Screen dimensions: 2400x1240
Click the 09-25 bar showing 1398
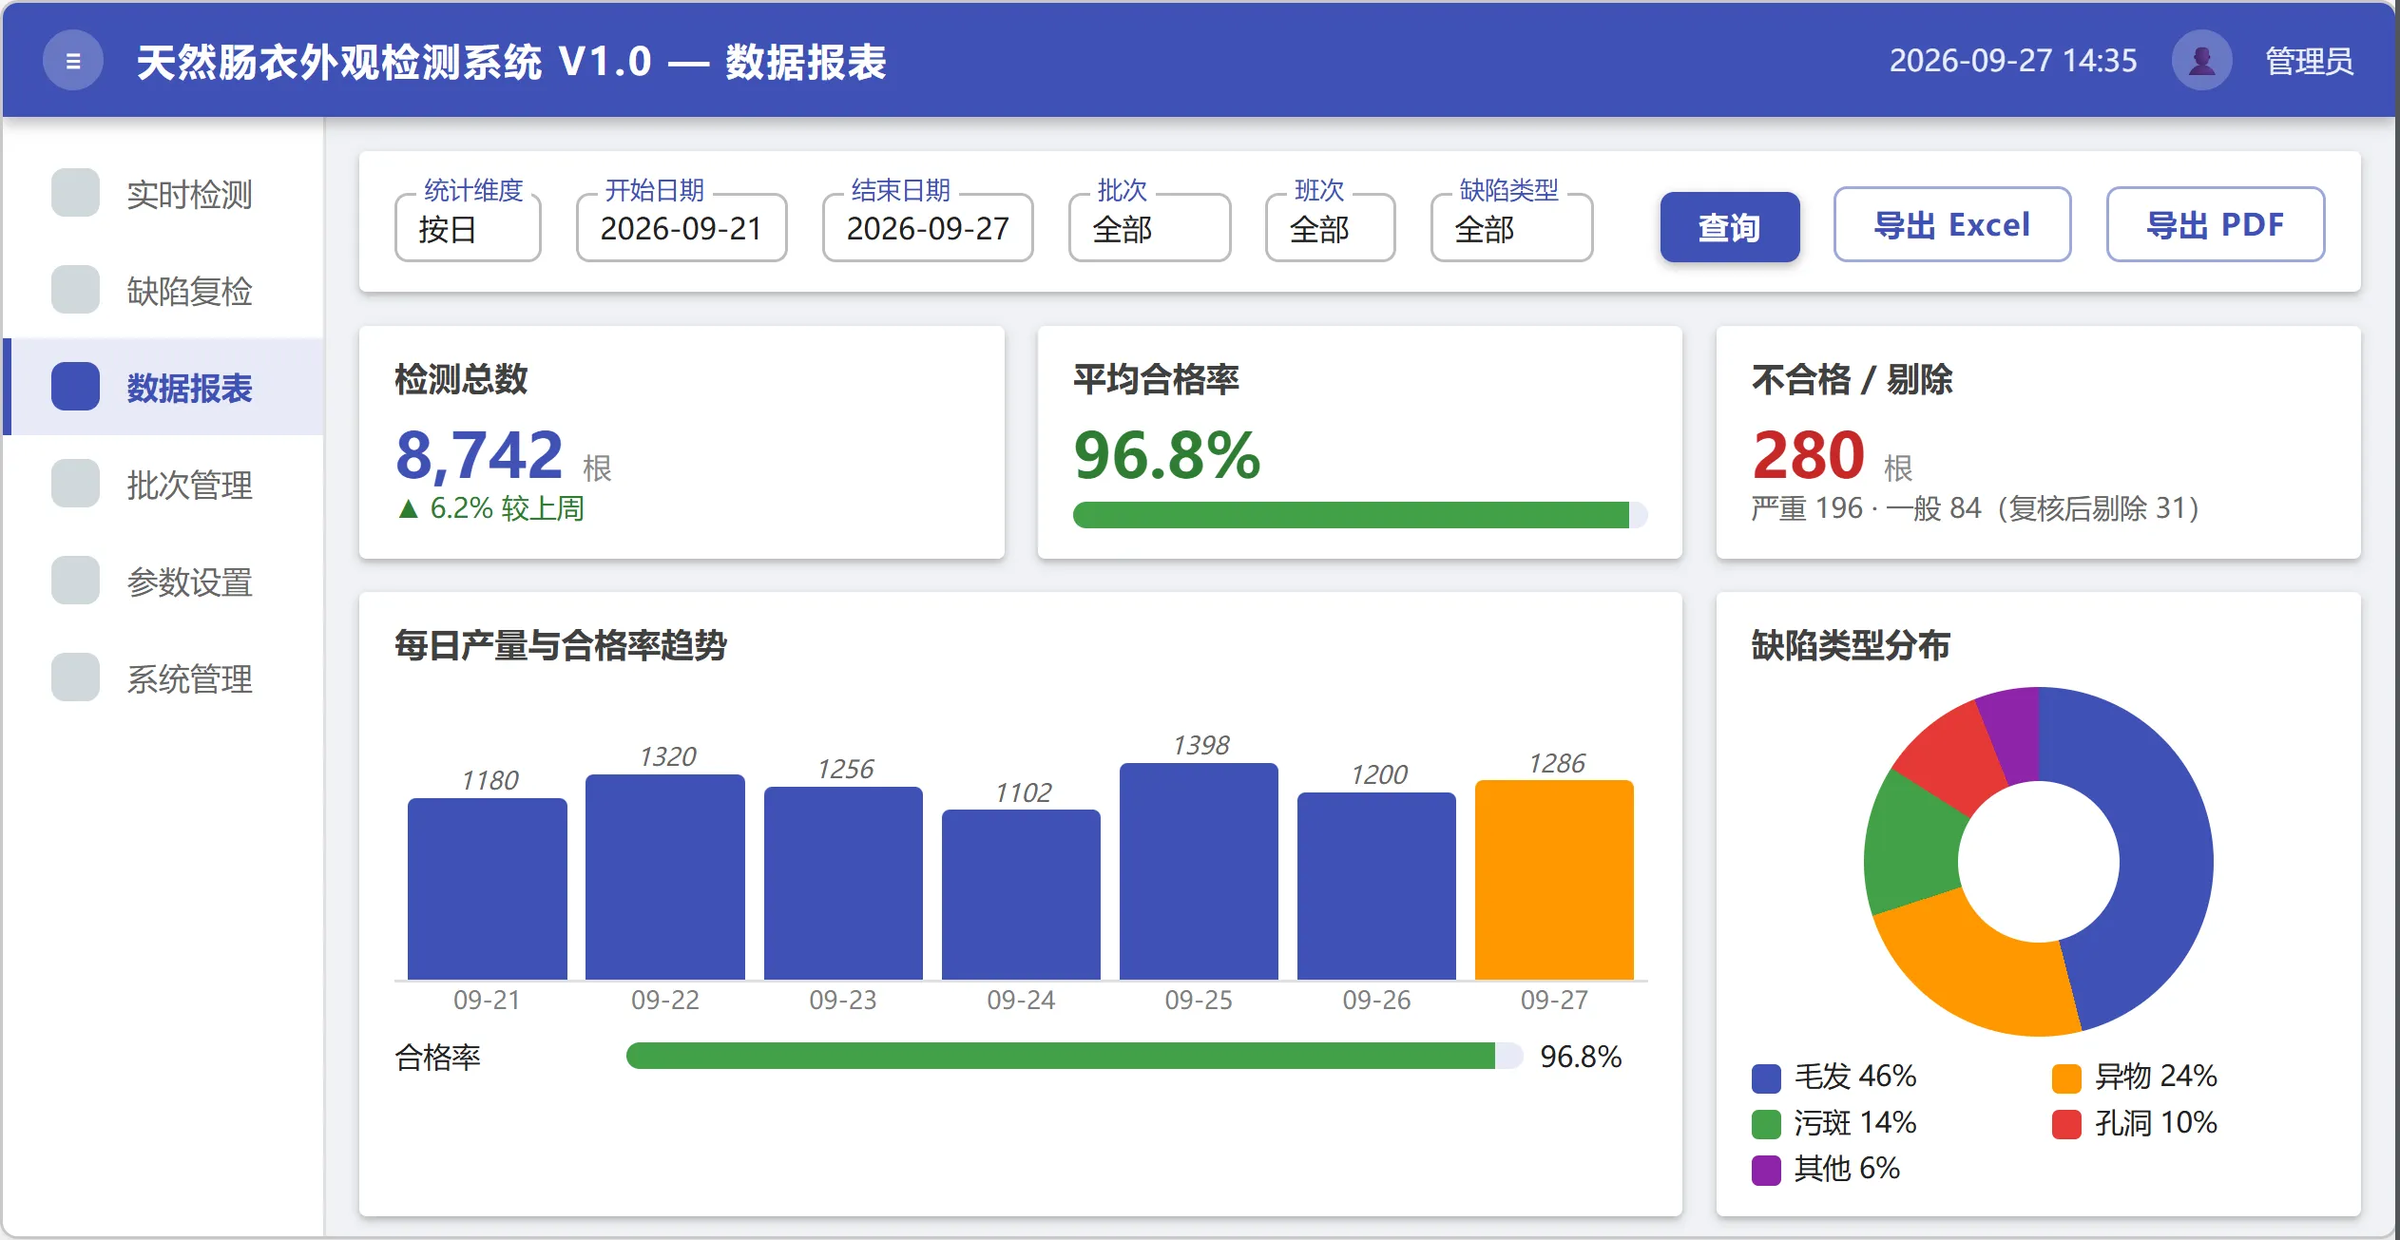tap(1199, 871)
